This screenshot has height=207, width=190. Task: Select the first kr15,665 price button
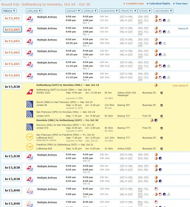(x=12, y=18)
